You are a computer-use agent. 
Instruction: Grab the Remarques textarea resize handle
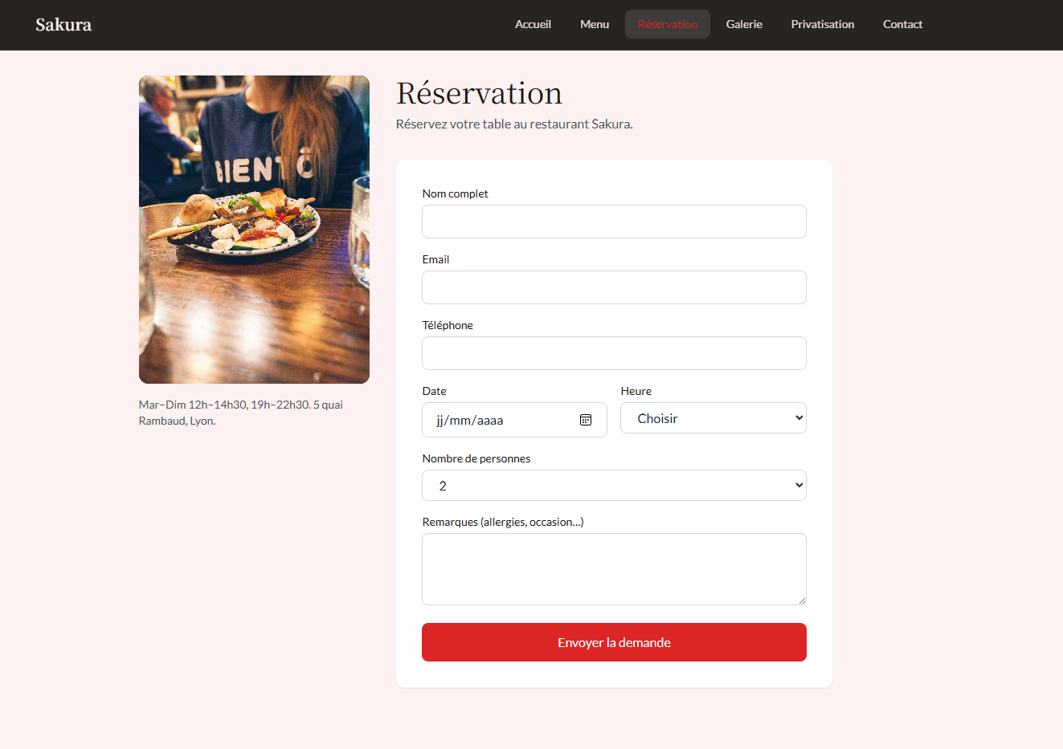pos(801,600)
